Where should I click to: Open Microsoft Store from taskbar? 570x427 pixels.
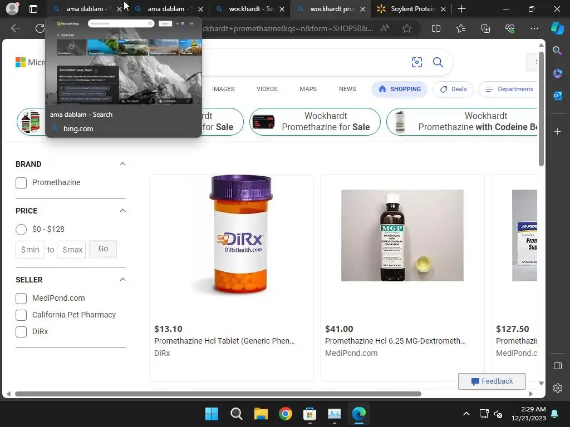tap(309, 414)
